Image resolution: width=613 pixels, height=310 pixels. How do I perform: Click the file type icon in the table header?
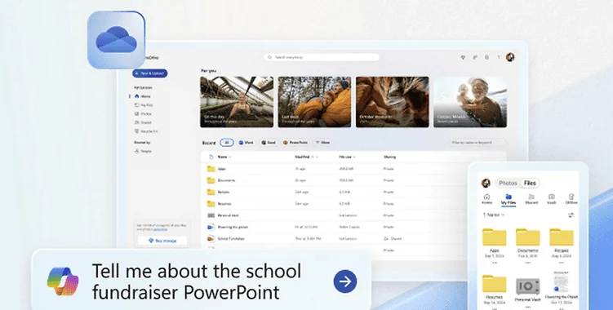click(211, 157)
